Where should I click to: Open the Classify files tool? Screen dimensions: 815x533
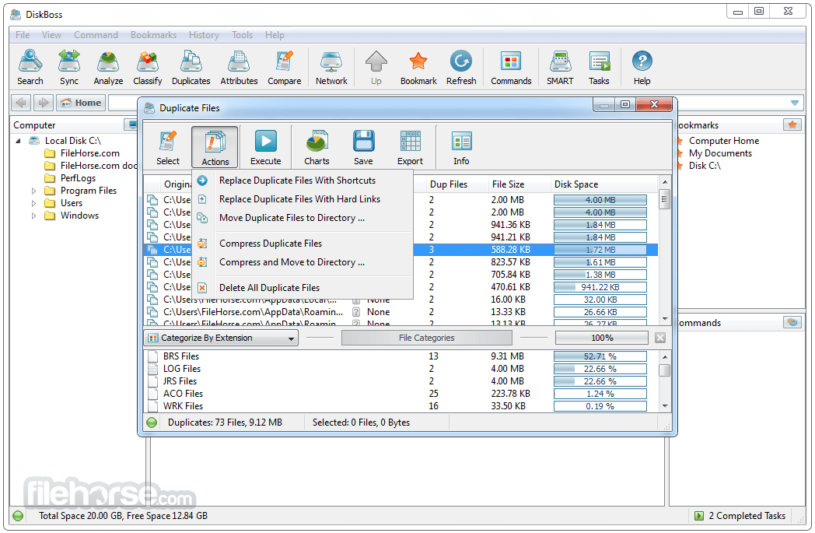click(148, 68)
